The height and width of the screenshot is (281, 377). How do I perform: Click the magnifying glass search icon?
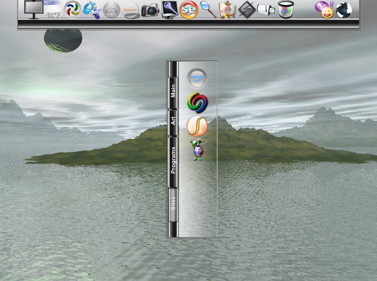coord(208,9)
